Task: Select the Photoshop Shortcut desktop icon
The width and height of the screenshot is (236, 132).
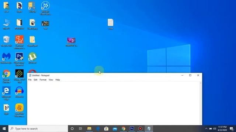Action: pos(20,59)
